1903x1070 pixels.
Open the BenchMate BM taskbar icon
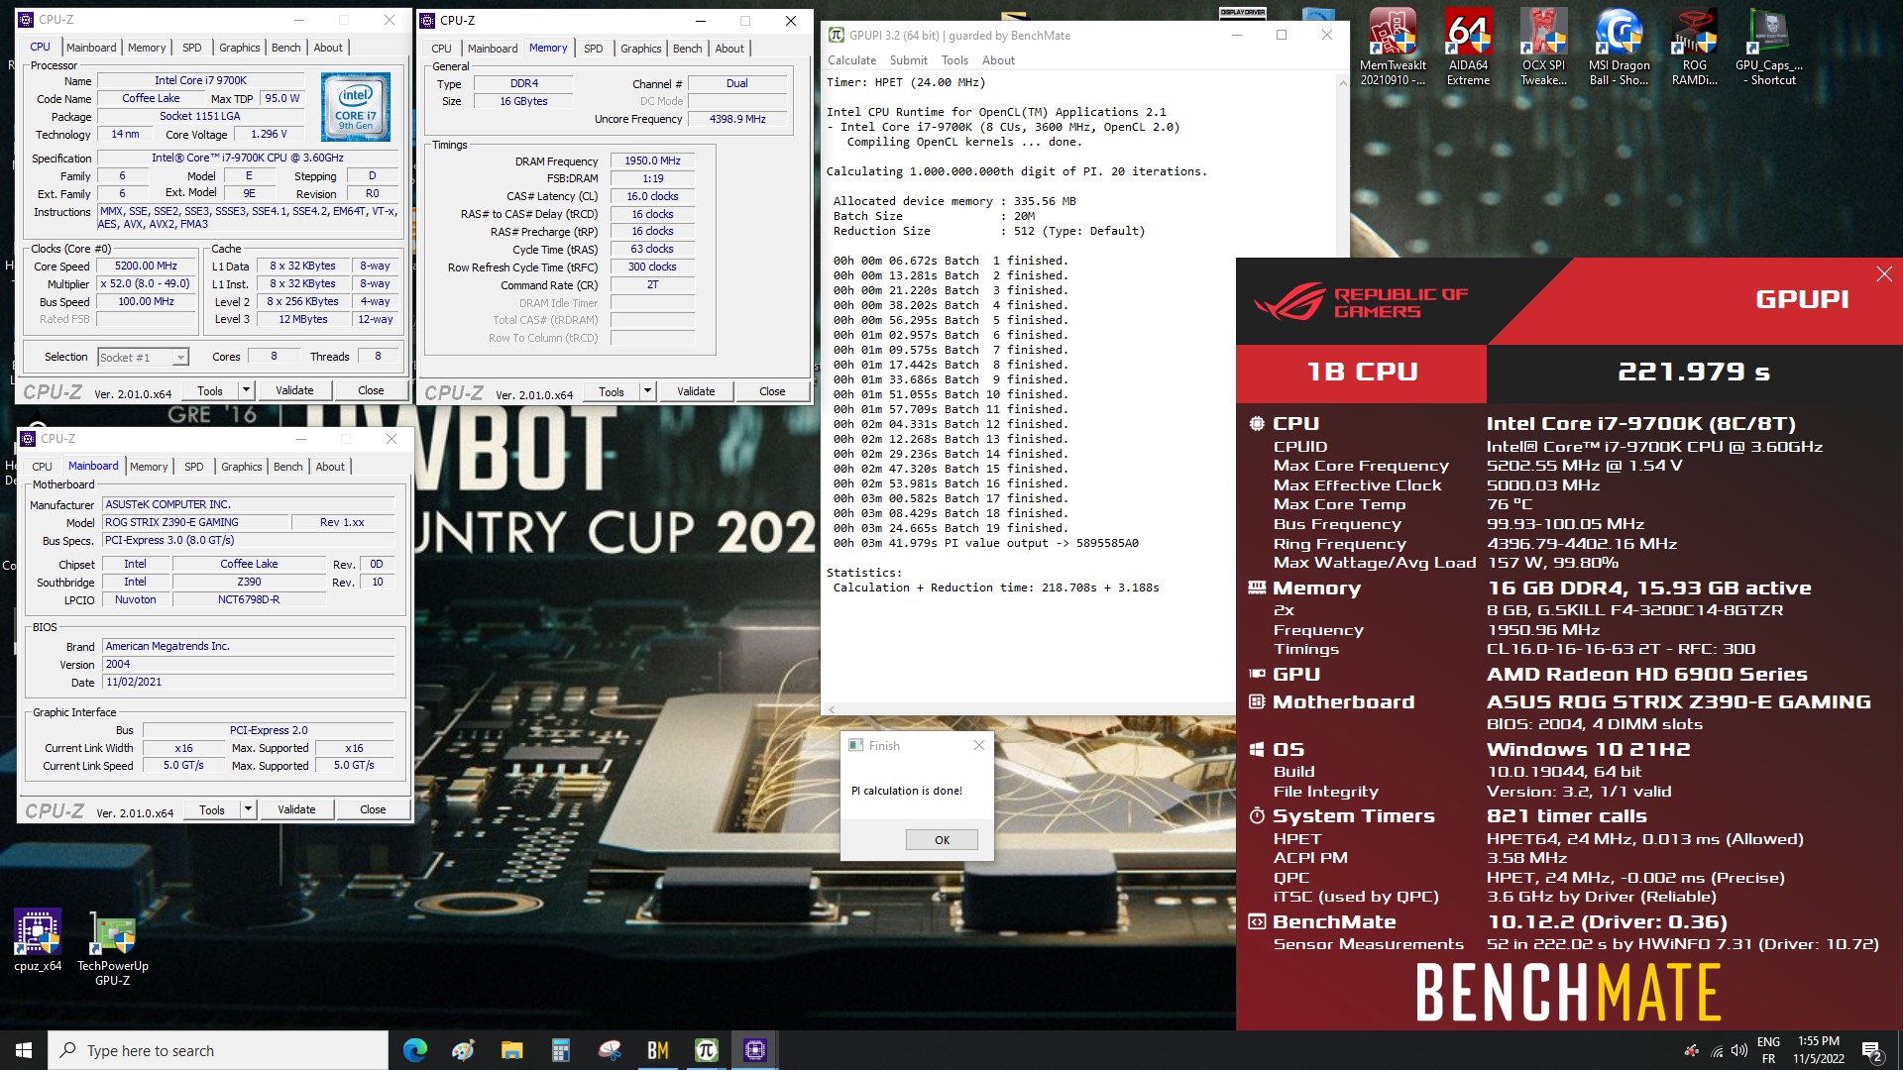pos(657,1050)
